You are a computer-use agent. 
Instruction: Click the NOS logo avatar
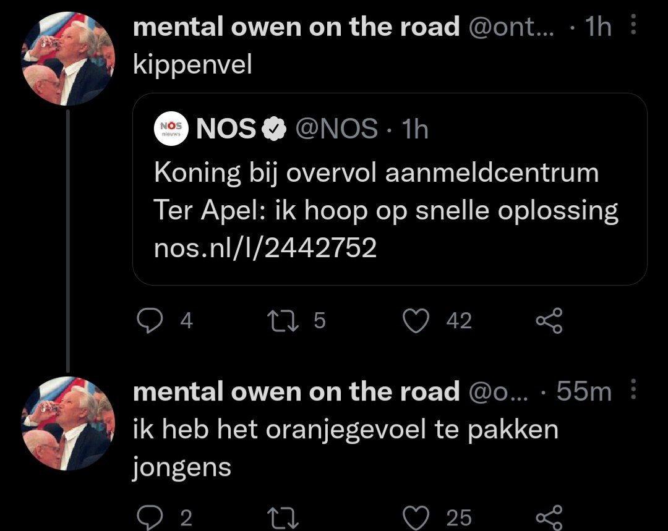[171, 129]
